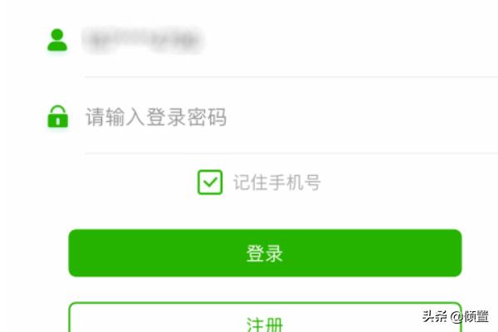Open registration via the 注册 label
The image size is (498, 332).
265,325
